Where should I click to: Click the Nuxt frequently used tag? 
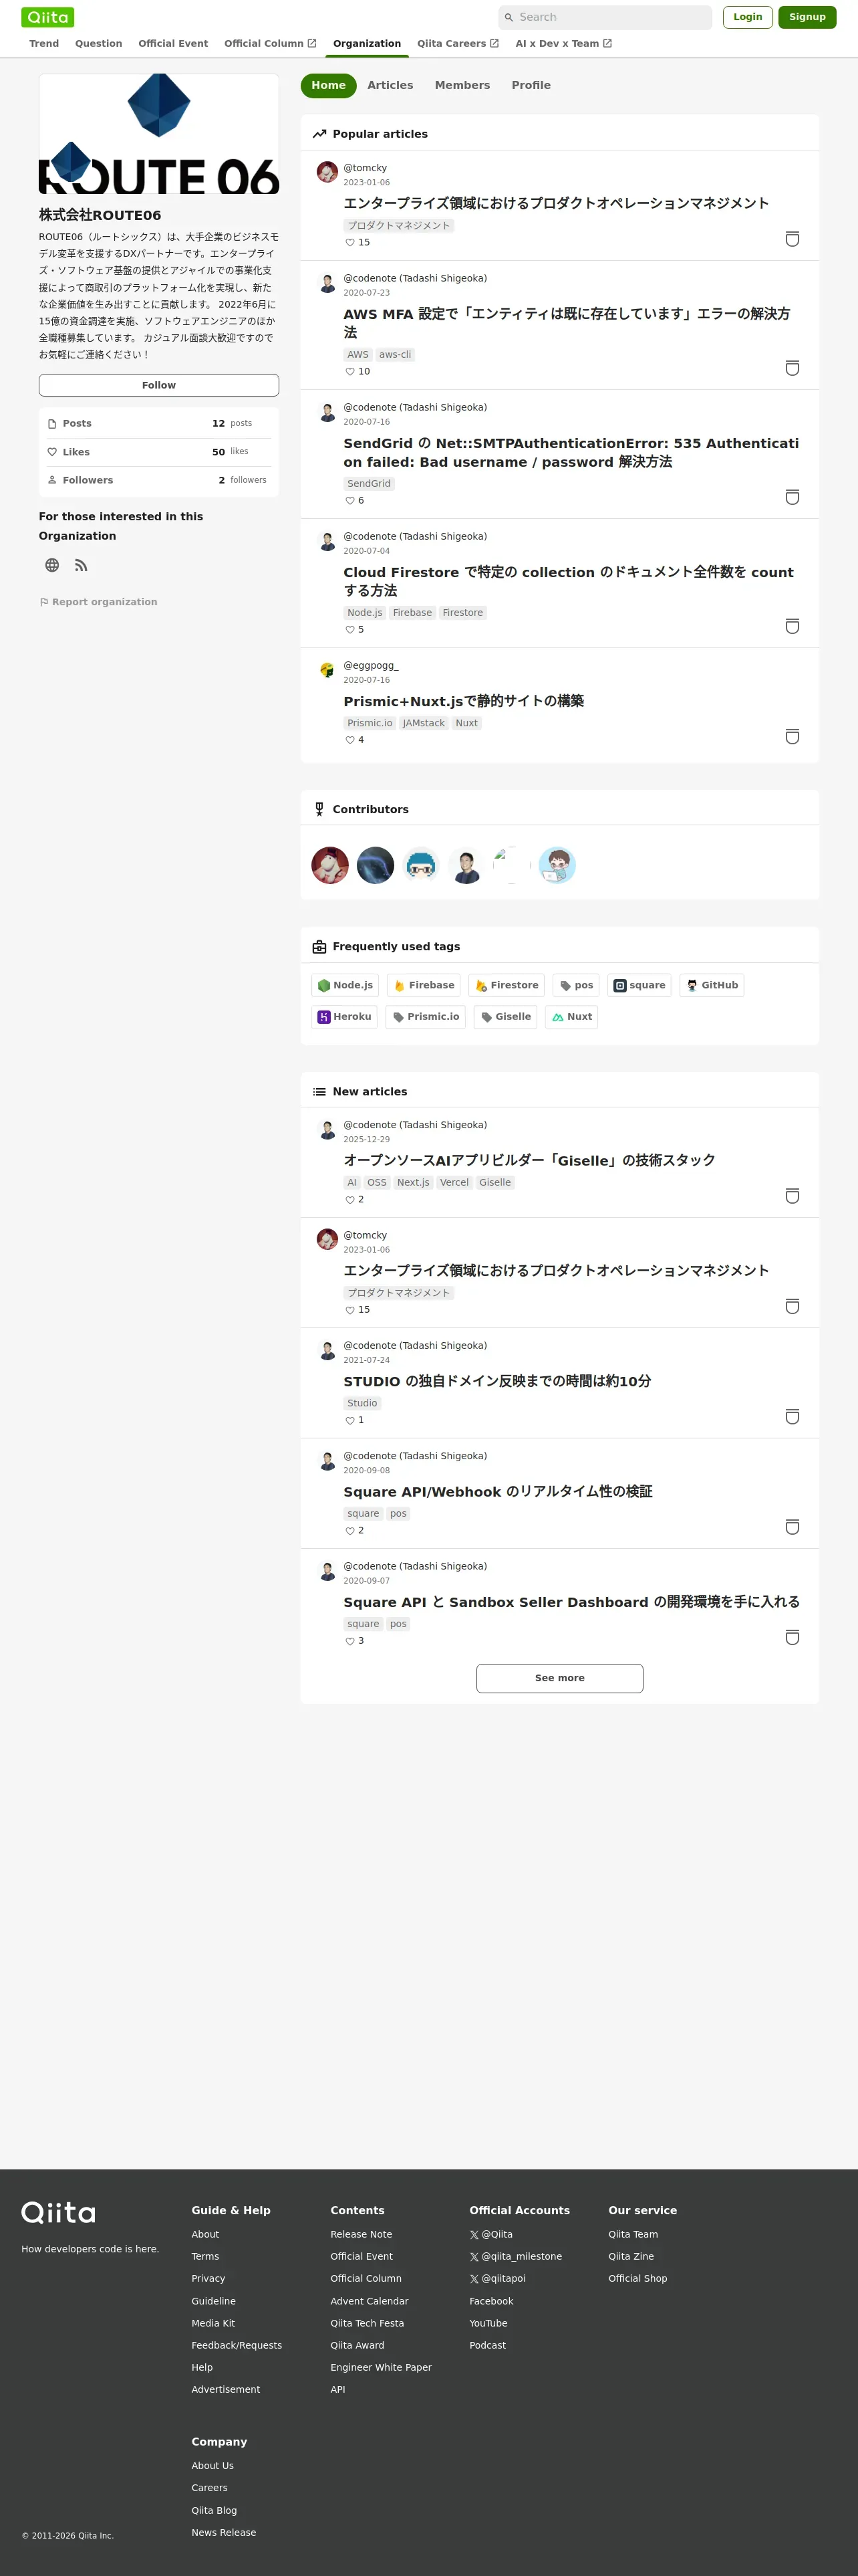coord(571,1017)
